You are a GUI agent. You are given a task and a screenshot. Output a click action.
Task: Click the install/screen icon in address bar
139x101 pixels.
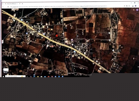(x=127, y=6)
